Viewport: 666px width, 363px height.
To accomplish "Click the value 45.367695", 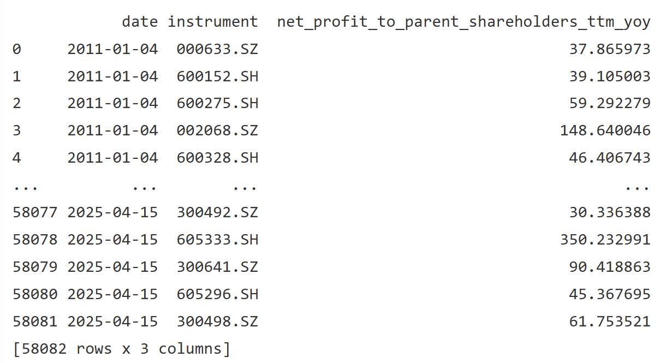I will (610, 294).
